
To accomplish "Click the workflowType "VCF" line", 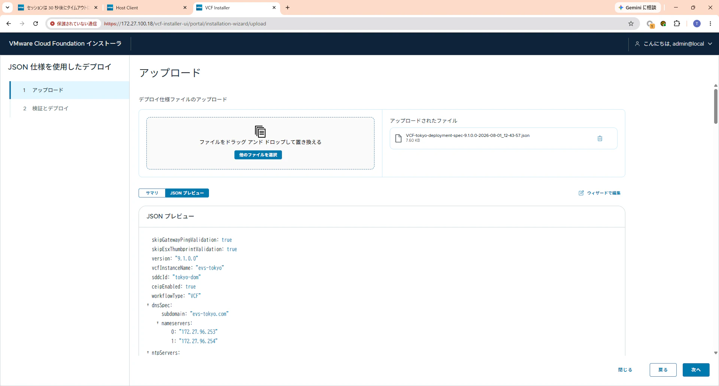I will [x=176, y=296].
